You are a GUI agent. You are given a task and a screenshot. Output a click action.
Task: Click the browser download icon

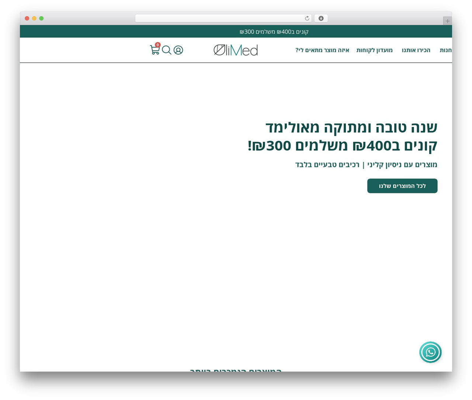pos(321,18)
